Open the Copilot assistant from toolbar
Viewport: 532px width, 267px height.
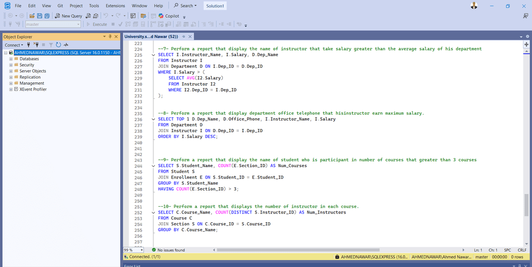click(x=169, y=16)
